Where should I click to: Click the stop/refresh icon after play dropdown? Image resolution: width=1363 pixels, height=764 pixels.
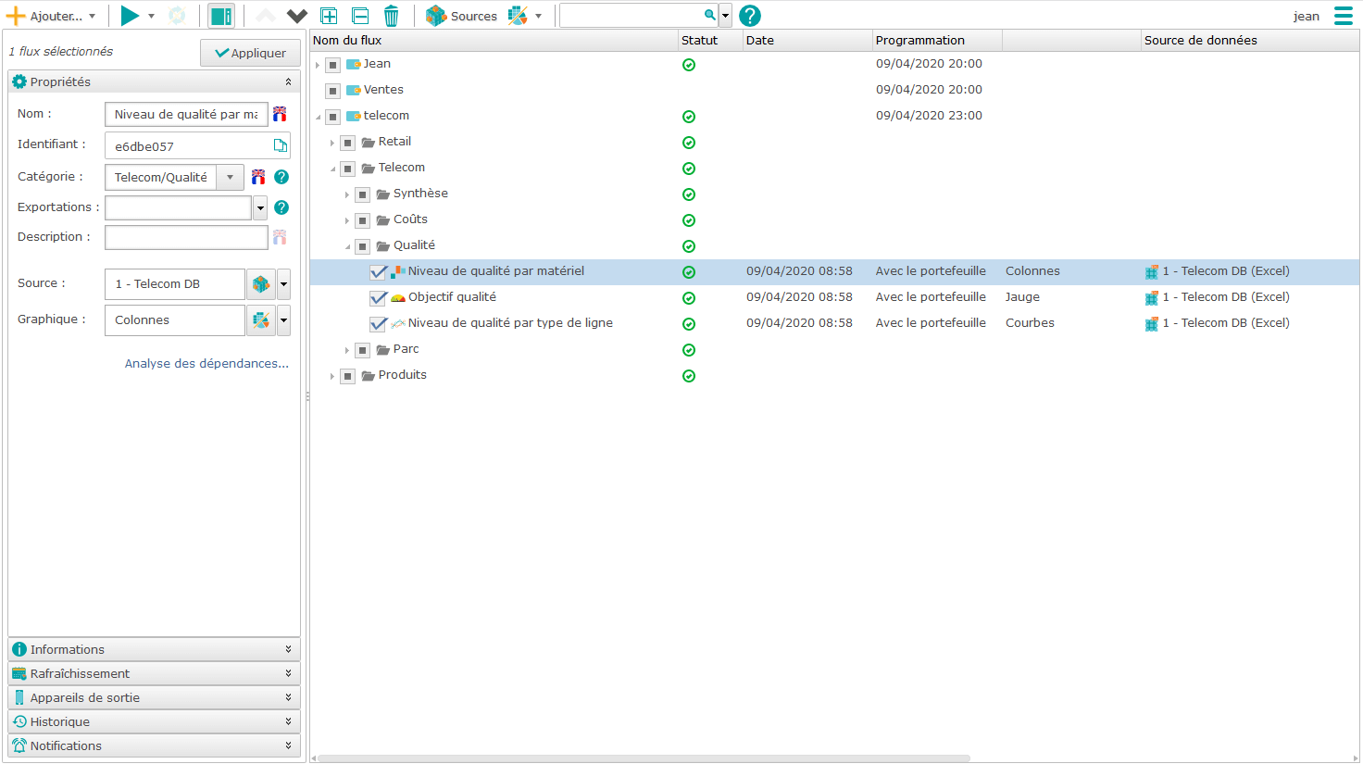(x=177, y=16)
